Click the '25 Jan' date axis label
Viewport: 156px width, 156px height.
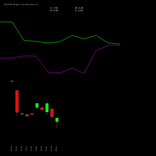tap(56, 149)
